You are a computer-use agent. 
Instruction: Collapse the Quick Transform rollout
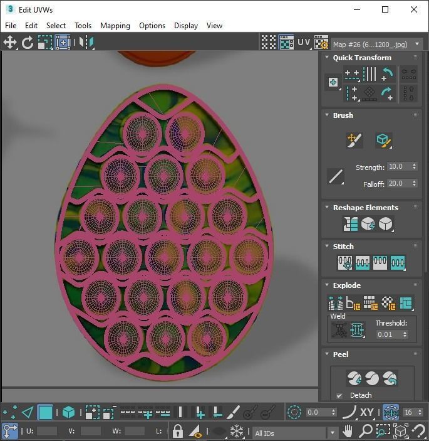pyautogui.click(x=327, y=57)
